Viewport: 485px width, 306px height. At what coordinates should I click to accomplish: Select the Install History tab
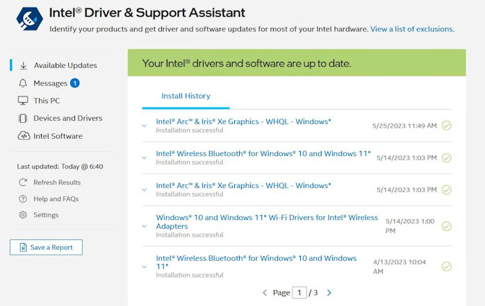[x=186, y=96]
